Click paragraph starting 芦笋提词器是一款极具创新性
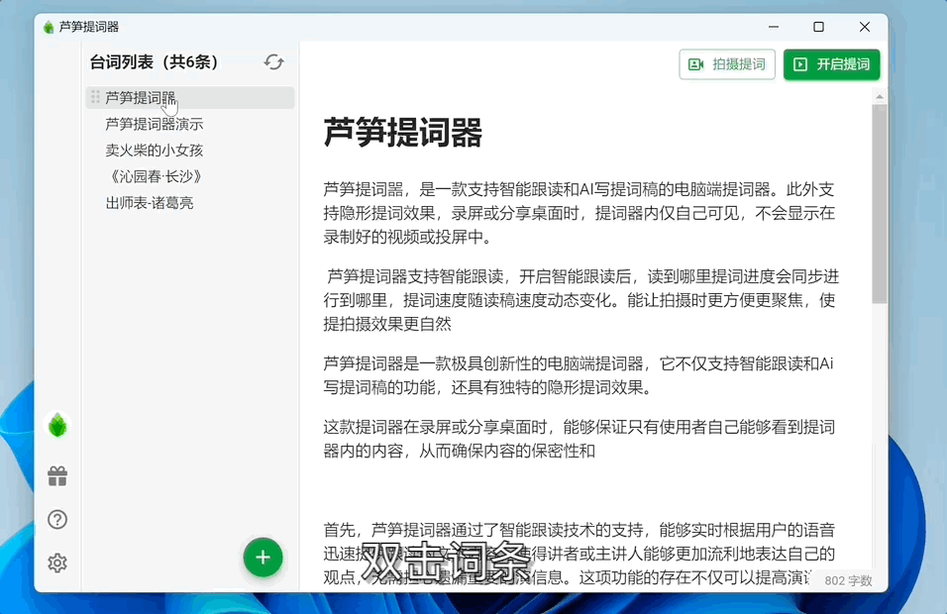947x614 pixels. 579,375
